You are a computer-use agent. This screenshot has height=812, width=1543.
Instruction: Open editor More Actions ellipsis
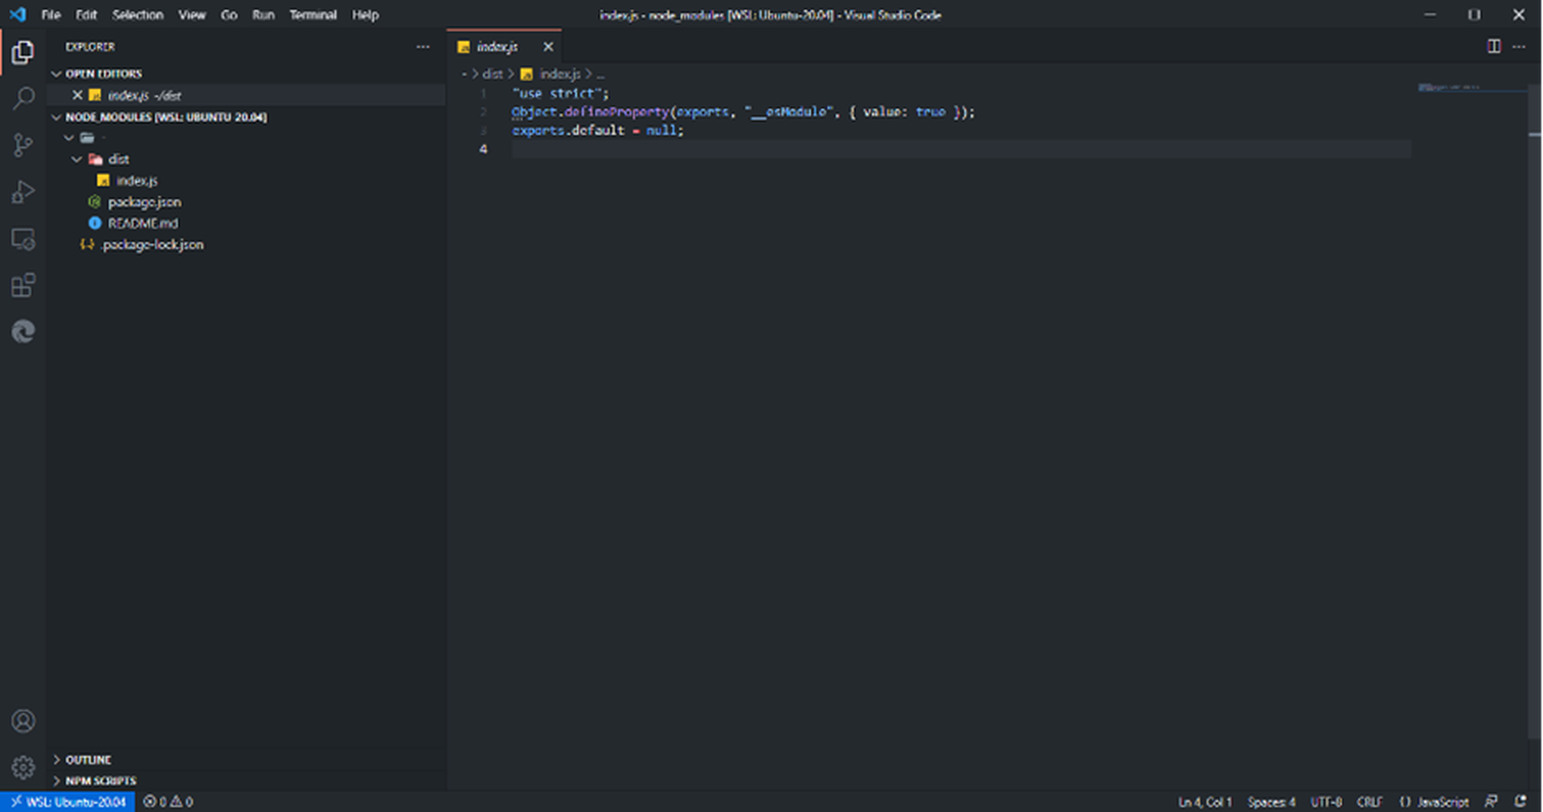click(1519, 47)
